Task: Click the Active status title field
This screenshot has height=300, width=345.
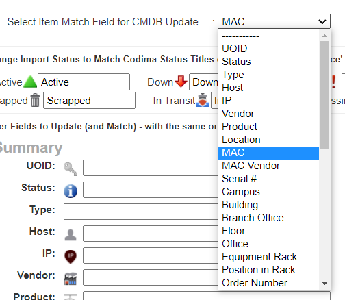Action: click(x=84, y=82)
